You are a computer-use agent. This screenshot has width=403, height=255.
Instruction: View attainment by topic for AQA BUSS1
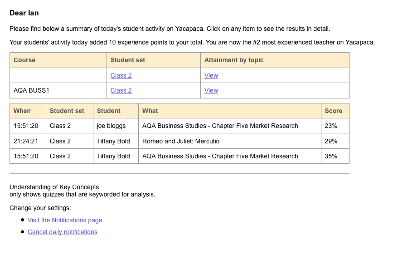[211, 90]
